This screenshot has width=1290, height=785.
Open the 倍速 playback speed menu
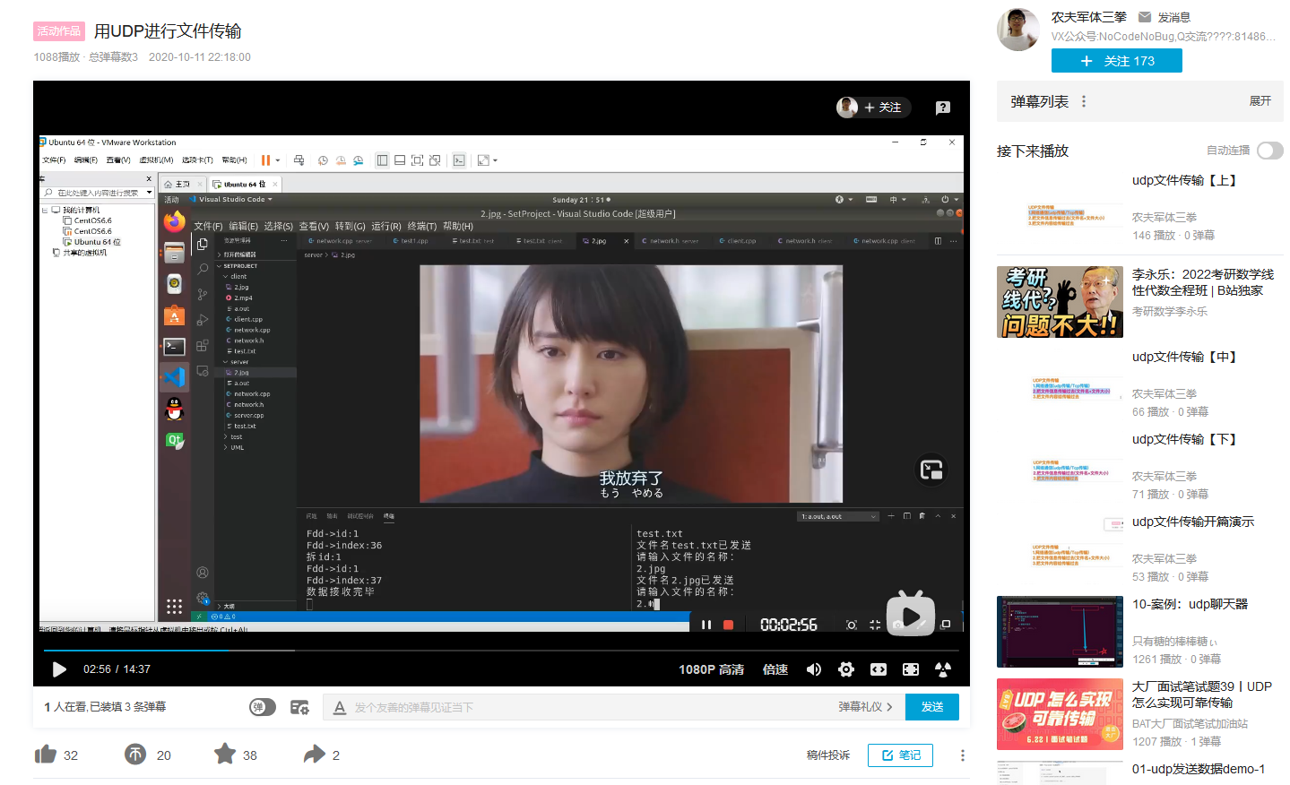tap(775, 669)
